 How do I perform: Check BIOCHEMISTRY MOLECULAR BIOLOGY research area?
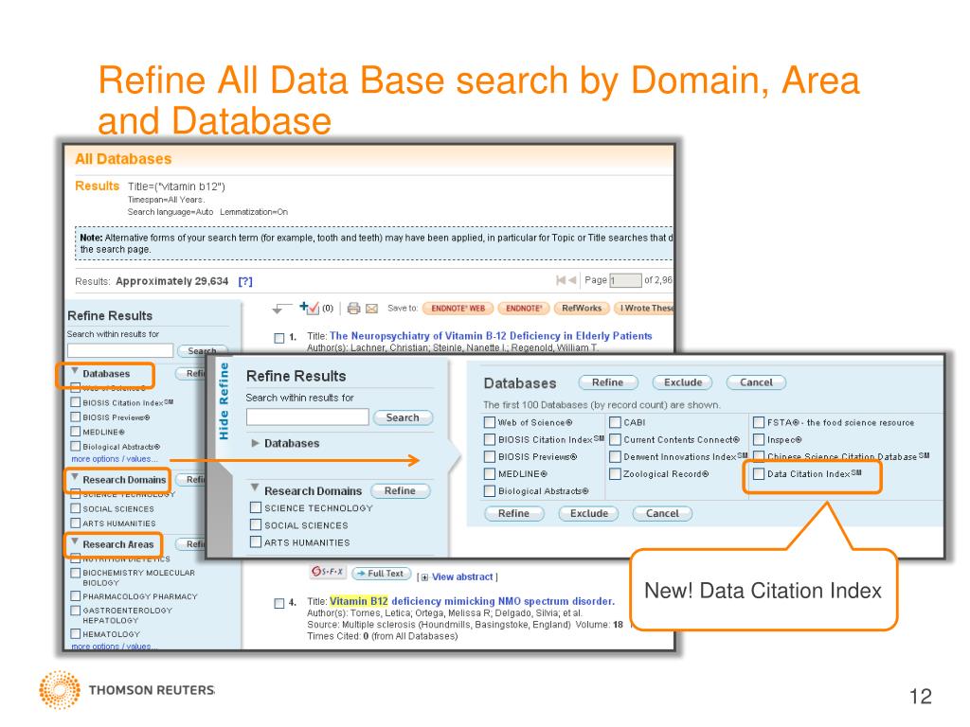(x=76, y=573)
